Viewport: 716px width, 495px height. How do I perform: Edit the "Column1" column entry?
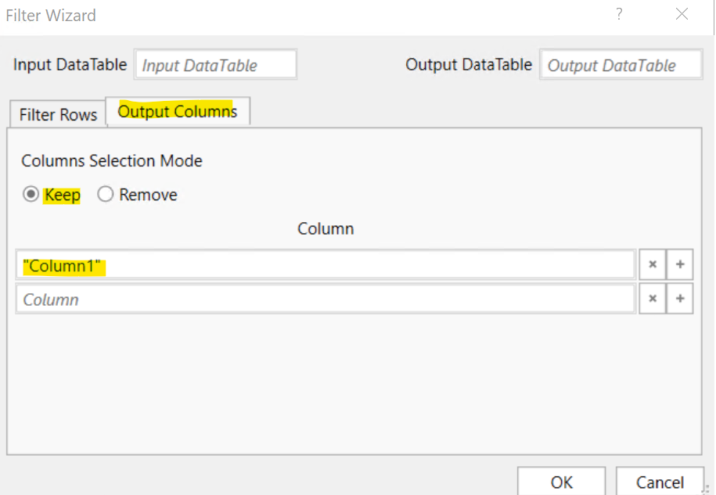[325, 266]
